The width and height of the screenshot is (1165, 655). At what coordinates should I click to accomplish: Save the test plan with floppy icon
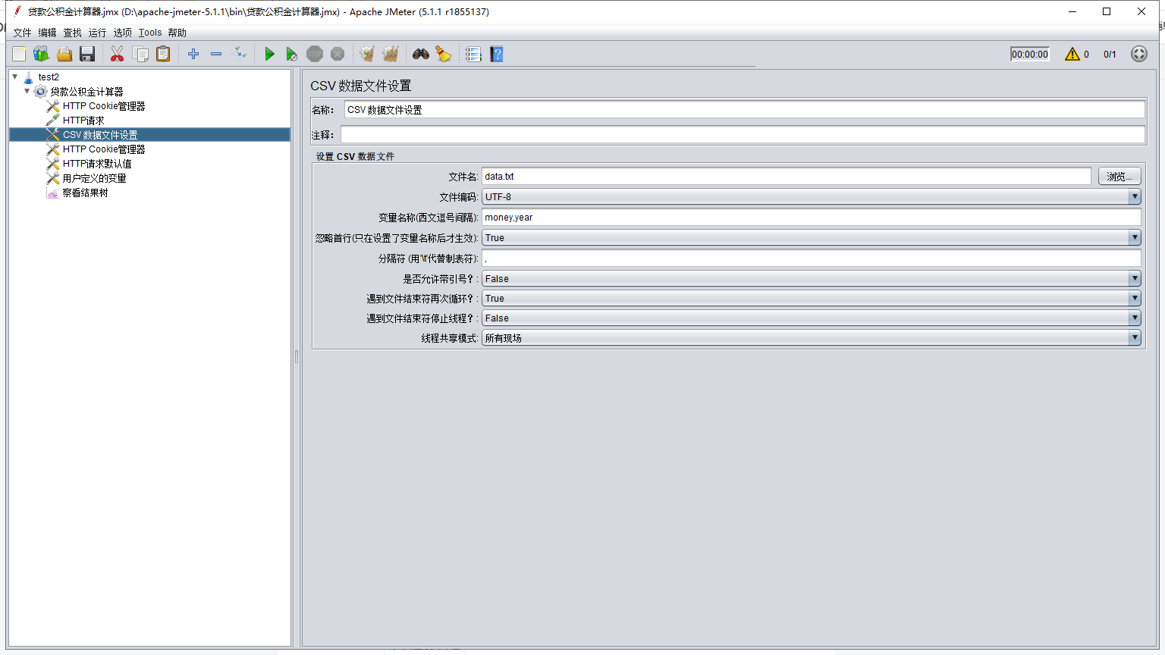(x=87, y=54)
